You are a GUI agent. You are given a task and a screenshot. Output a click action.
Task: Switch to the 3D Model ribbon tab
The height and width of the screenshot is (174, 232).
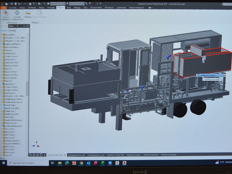click(32, 8)
